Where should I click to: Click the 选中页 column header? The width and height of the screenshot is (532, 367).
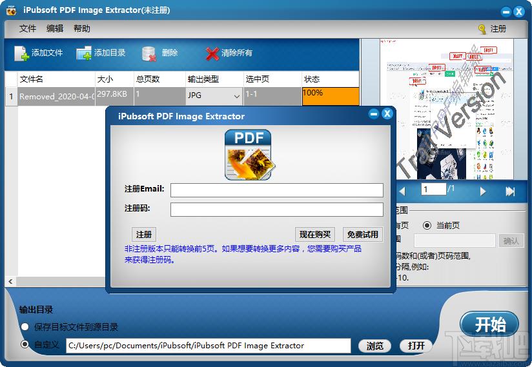(x=272, y=79)
